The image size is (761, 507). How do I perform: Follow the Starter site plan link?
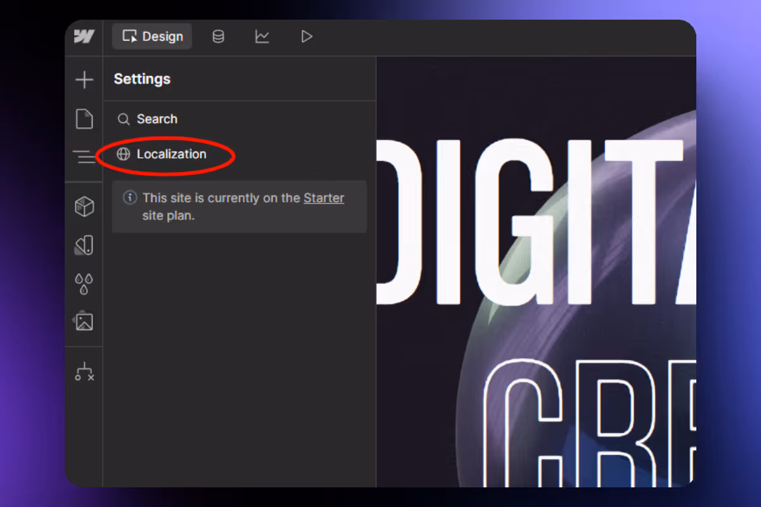click(323, 198)
